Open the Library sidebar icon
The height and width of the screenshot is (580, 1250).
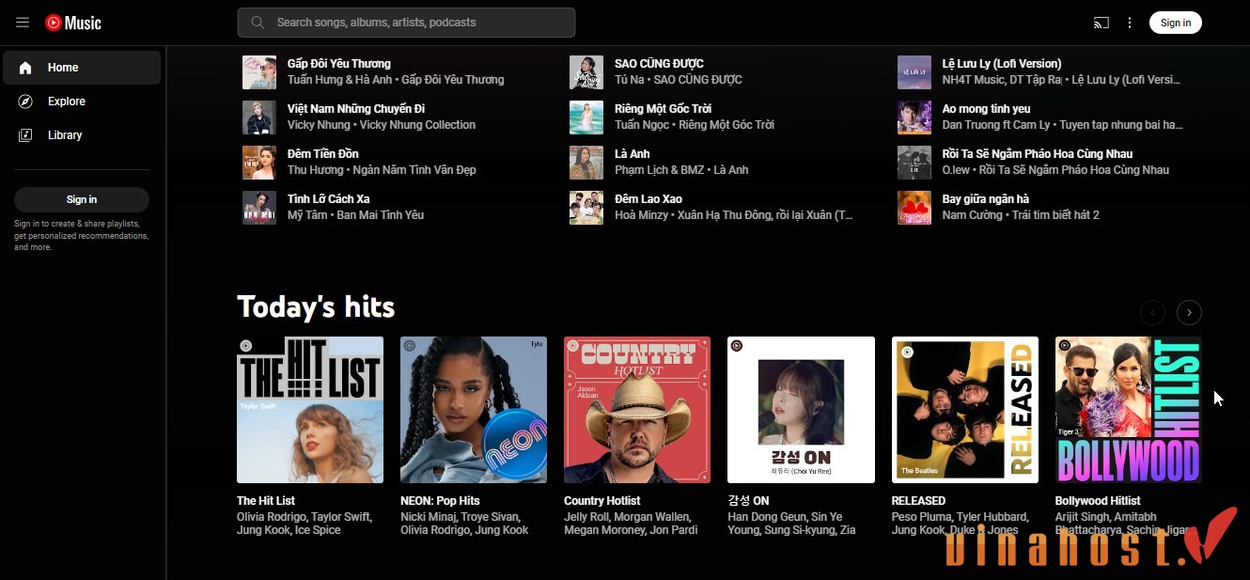[x=25, y=134]
